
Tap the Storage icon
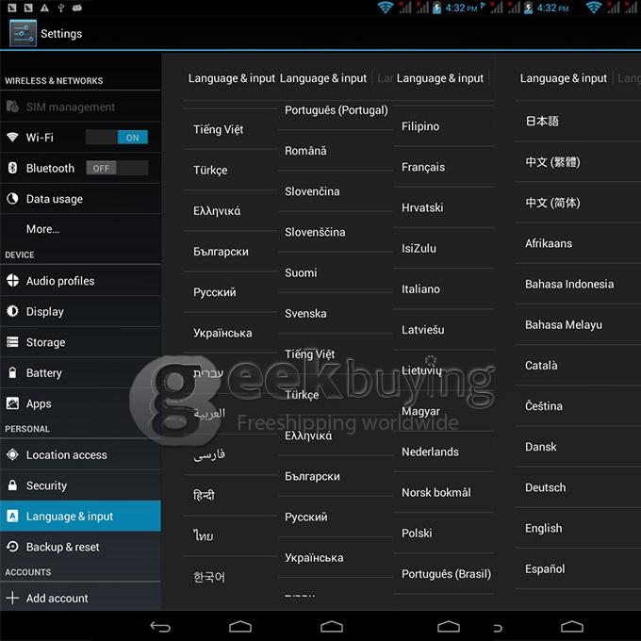click(x=12, y=342)
